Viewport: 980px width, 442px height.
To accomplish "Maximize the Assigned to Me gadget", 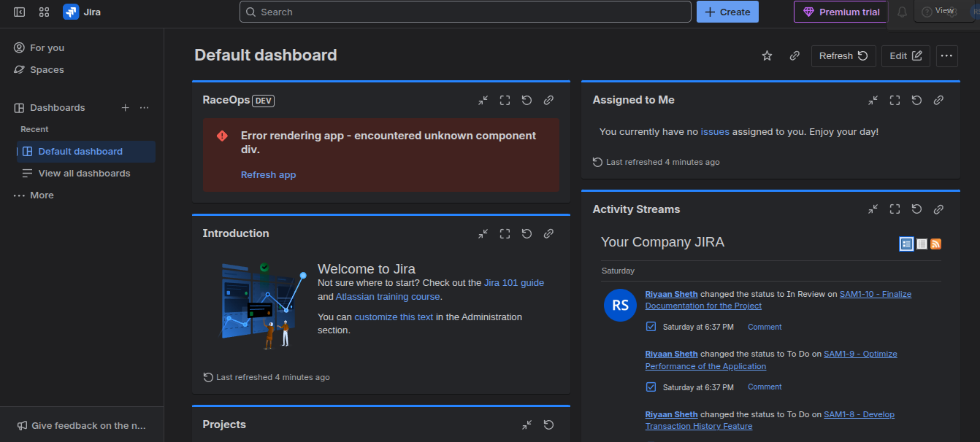I will [895, 101].
